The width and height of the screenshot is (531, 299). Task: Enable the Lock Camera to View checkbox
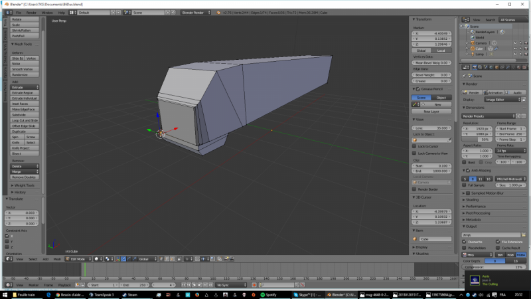pos(414,153)
